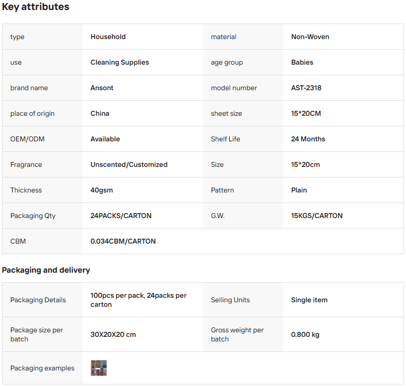Viewport: 406px width, 386px height.
Task: Click the age group value Babies
Action: click(x=302, y=62)
